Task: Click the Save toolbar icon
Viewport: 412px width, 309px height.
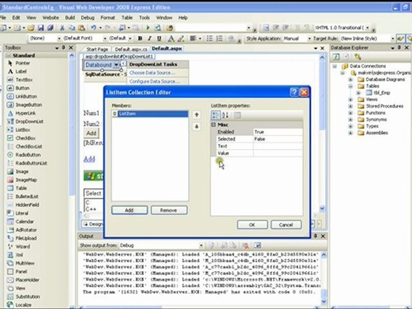Action: [x=40, y=27]
